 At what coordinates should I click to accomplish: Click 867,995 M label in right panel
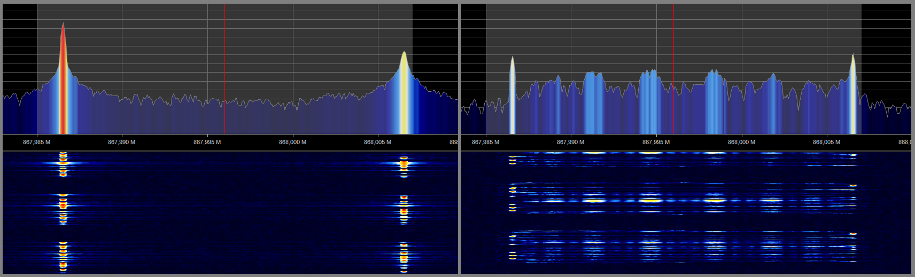point(656,142)
